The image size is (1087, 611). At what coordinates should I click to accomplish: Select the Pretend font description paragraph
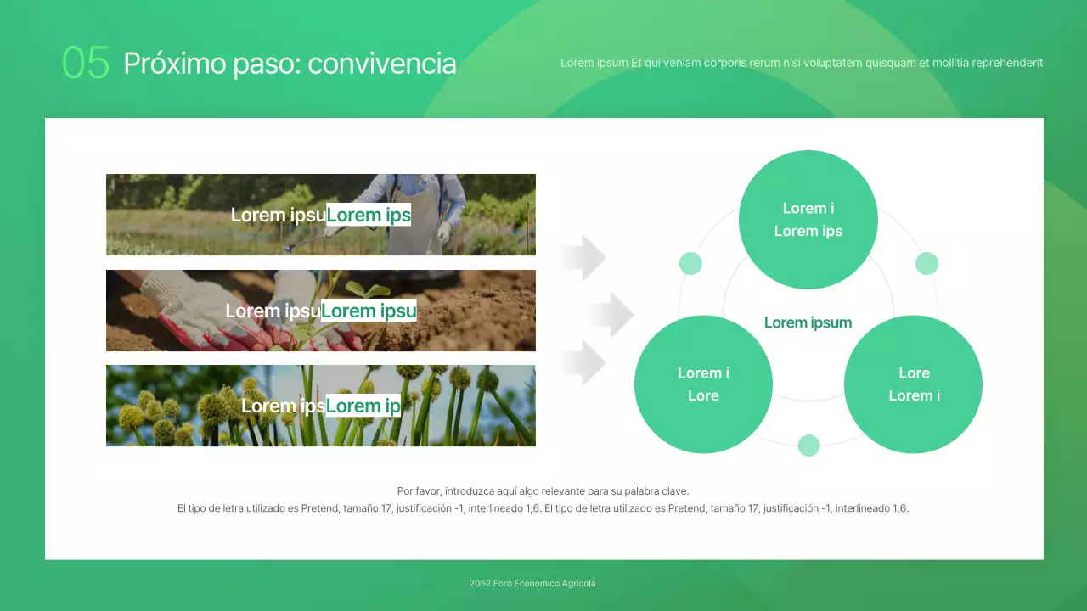(543, 507)
